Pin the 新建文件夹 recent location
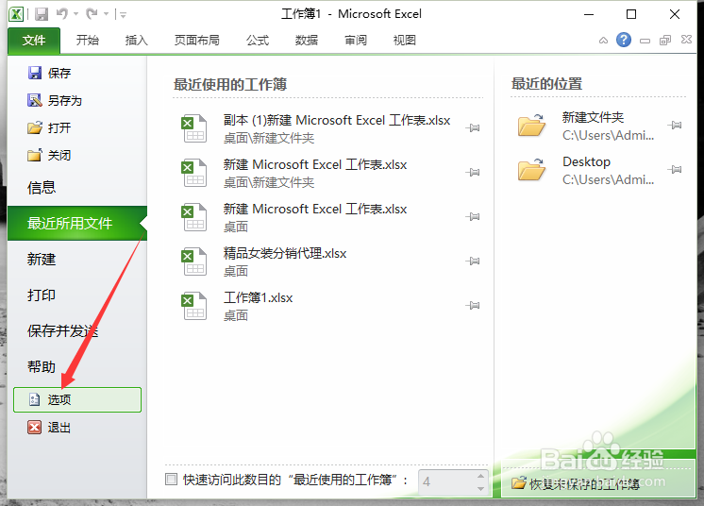704x506 pixels. (675, 126)
